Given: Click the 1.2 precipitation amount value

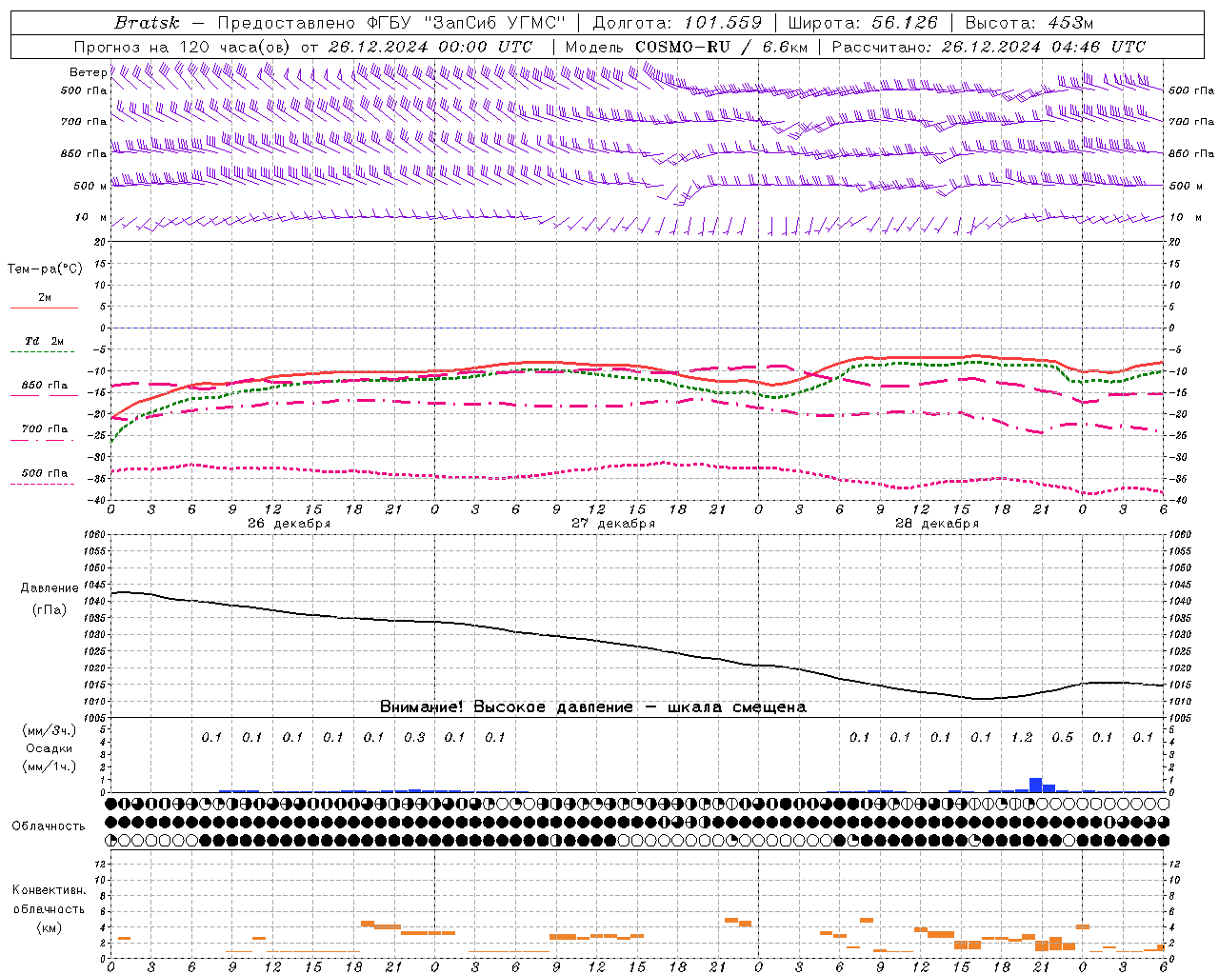Looking at the screenshot, I should tap(1022, 738).
